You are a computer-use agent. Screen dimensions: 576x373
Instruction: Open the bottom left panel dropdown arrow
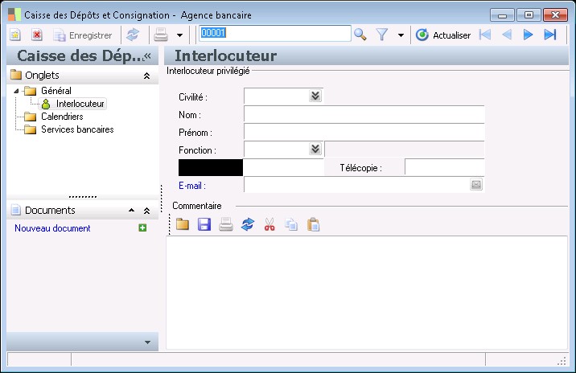147,342
